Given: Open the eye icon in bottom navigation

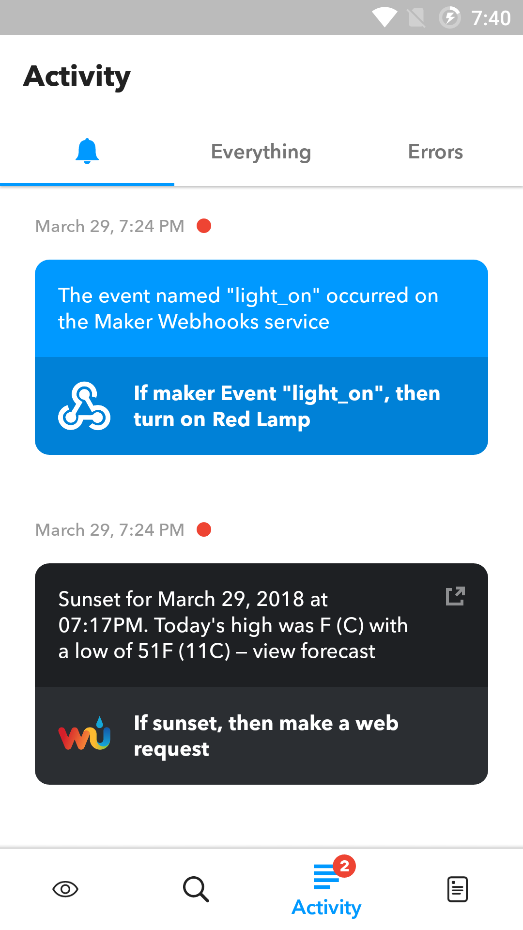Looking at the screenshot, I should (65, 889).
